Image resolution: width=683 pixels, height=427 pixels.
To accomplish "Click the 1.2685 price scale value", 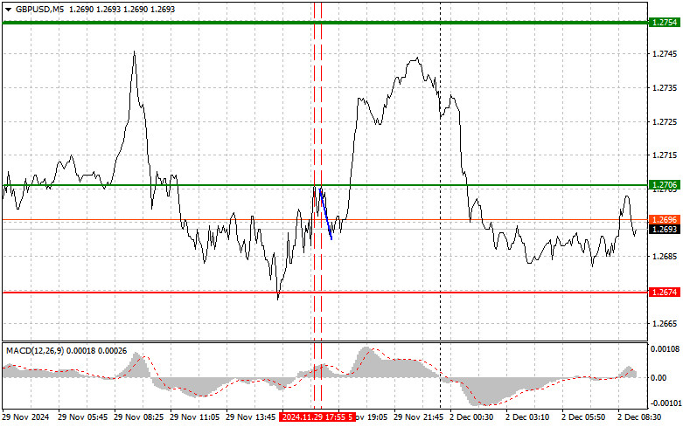I will (x=665, y=257).
